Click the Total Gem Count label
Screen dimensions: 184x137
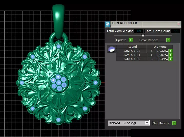(158, 31)
